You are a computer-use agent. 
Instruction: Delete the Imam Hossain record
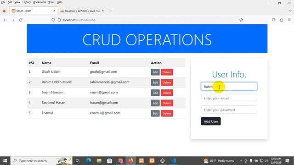click(x=167, y=93)
